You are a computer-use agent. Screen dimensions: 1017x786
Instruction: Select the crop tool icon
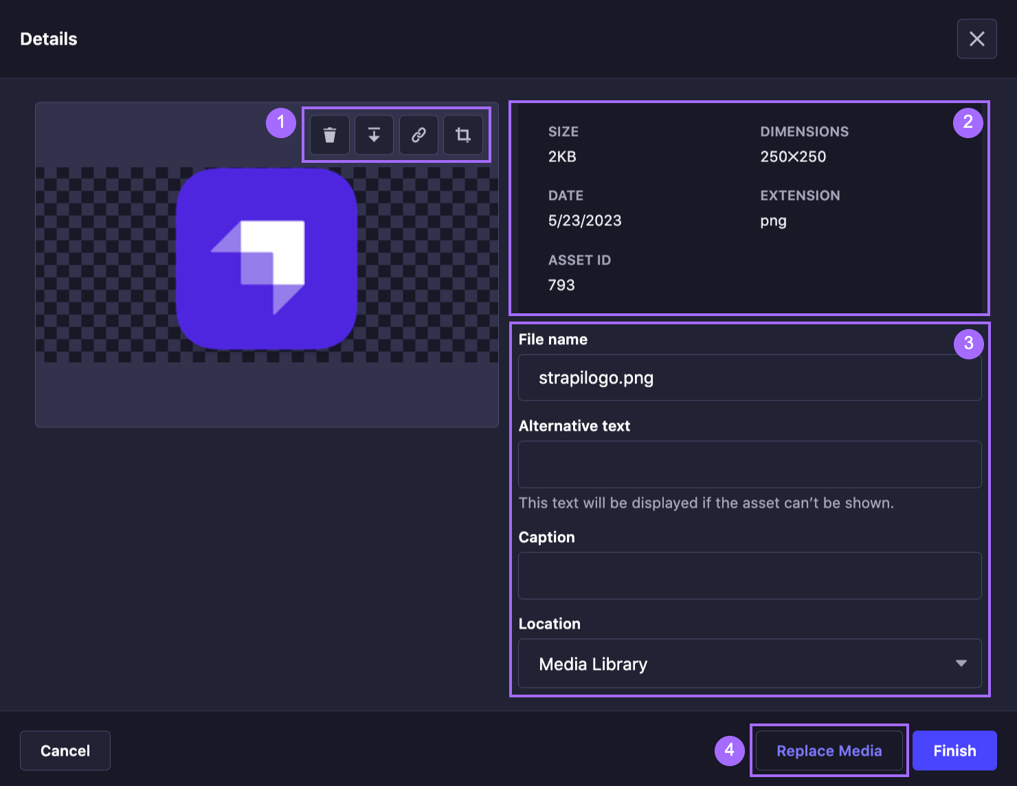tap(463, 135)
